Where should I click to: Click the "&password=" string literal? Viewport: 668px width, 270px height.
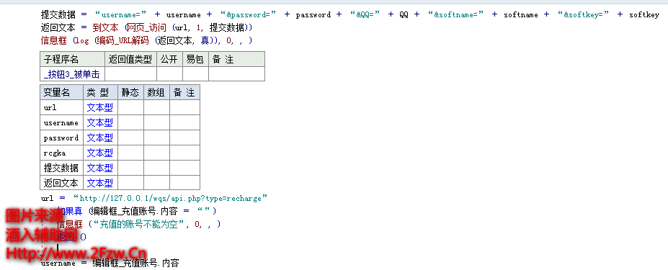(249, 14)
